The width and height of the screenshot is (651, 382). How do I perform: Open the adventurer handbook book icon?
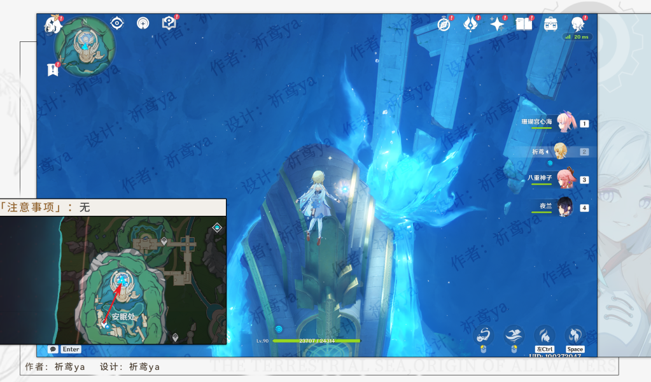pos(524,24)
